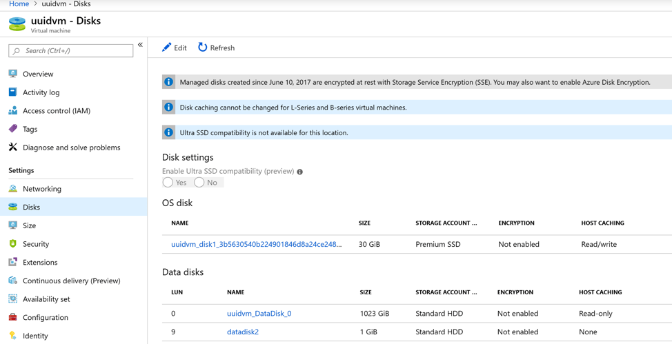
Task: Click the Ultra SSD compatibility info icon
Action: [x=300, y=172]
